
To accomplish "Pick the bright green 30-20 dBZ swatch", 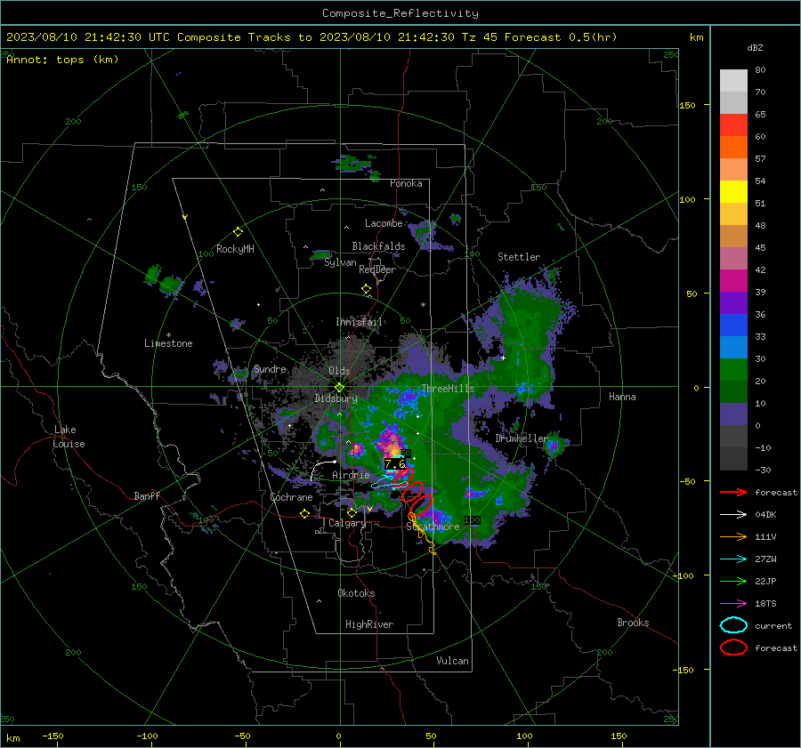I will tap(733, 370).
